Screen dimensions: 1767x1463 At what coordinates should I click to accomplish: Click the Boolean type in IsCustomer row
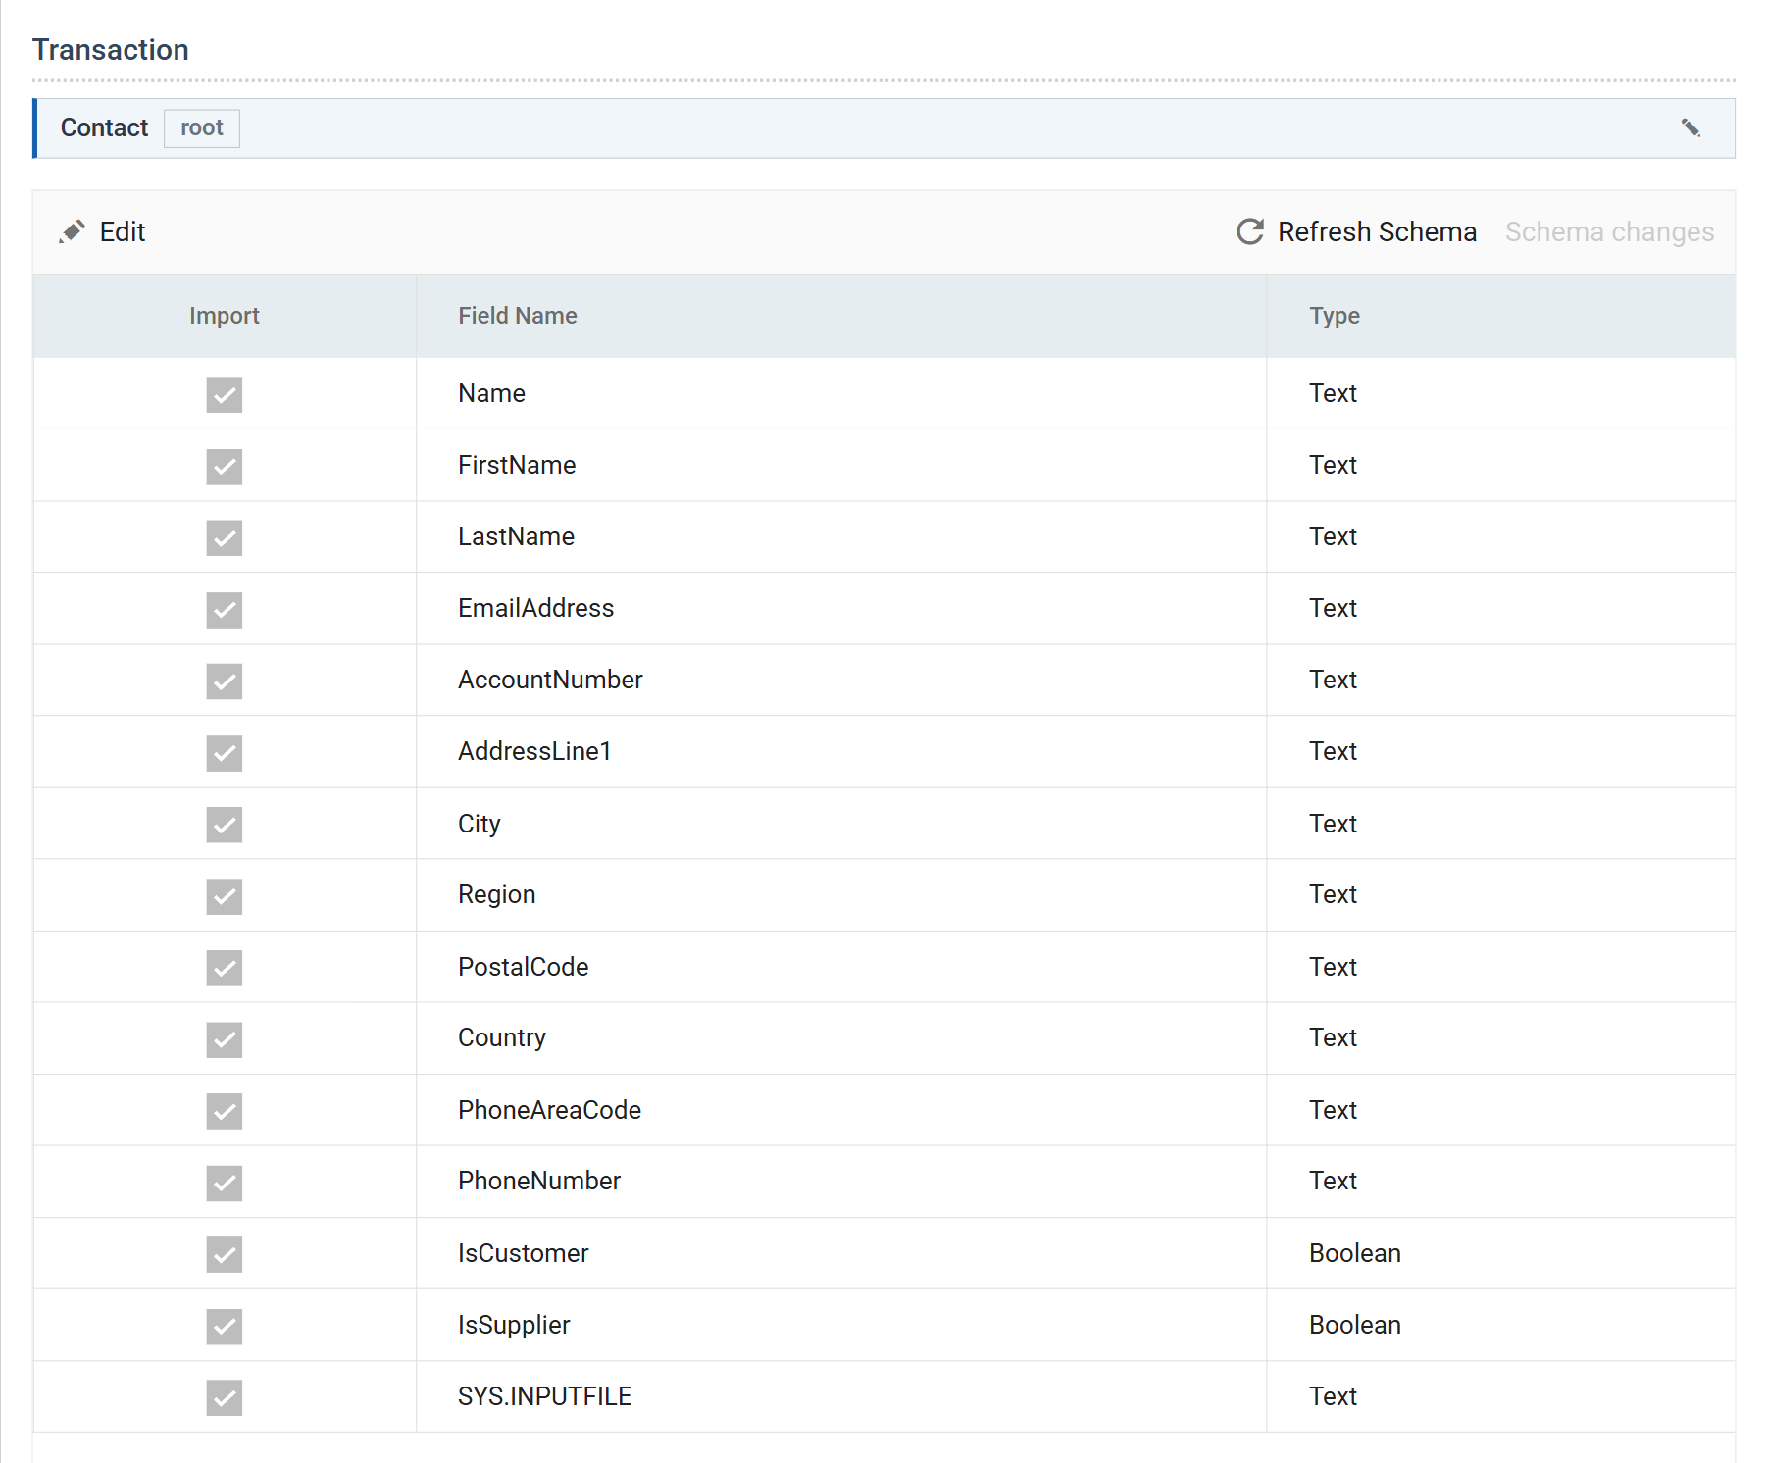tap(1354, 1253)
